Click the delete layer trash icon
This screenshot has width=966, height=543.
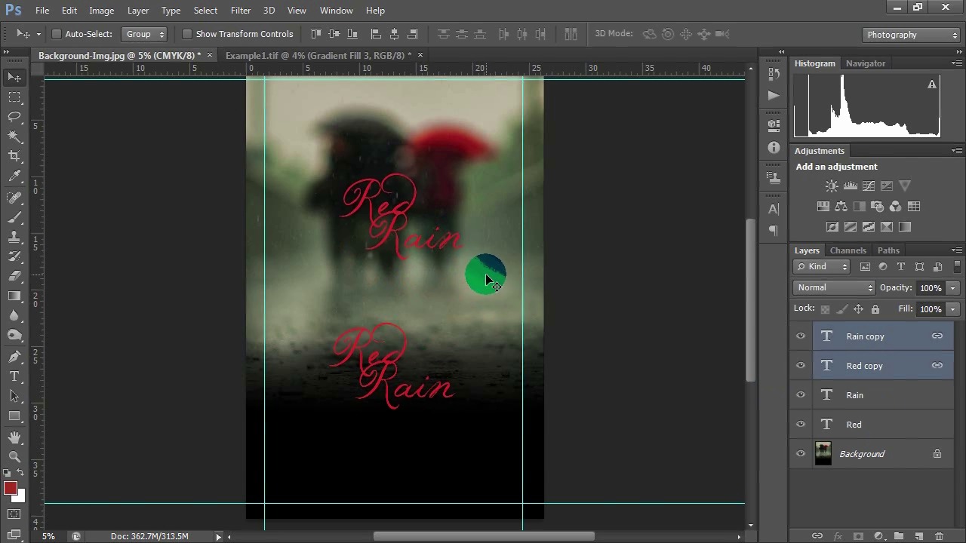click(939, 536)
